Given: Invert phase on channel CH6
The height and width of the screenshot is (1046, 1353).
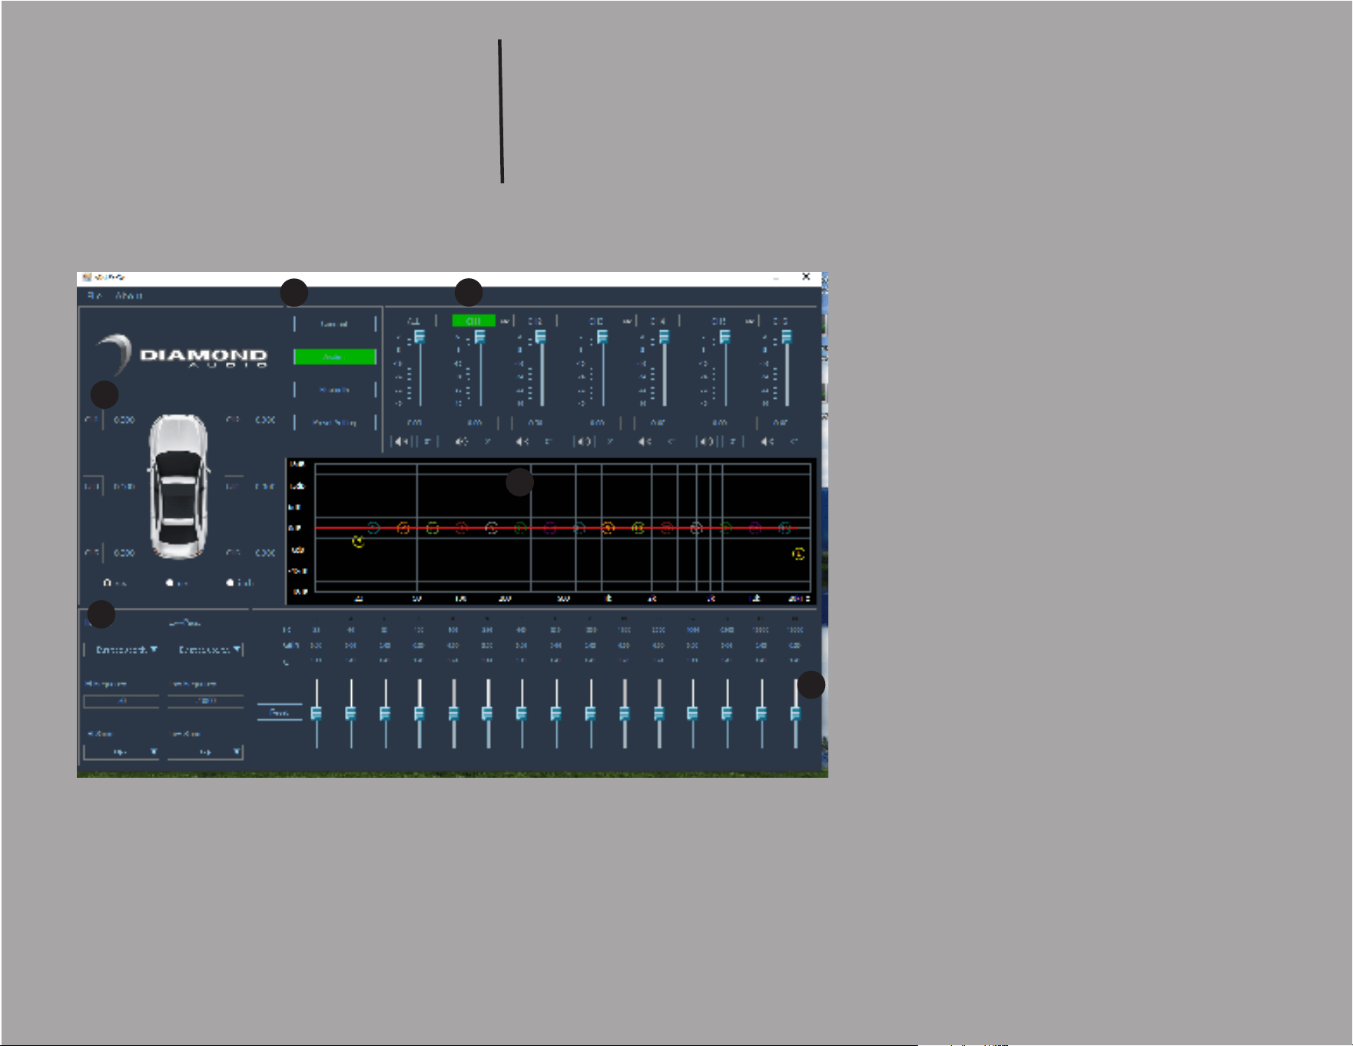Looking at the screenshot, I should [794, 441].
